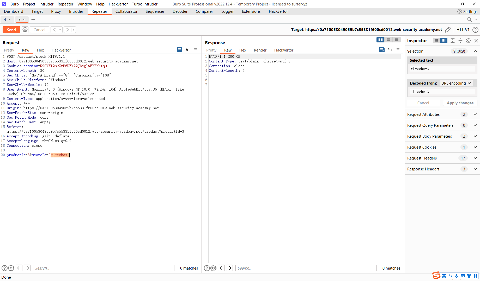Select top-bottom request/response layout
This screenshot has width=480, height=281.
pyautogui.click(x=388, y=40)
